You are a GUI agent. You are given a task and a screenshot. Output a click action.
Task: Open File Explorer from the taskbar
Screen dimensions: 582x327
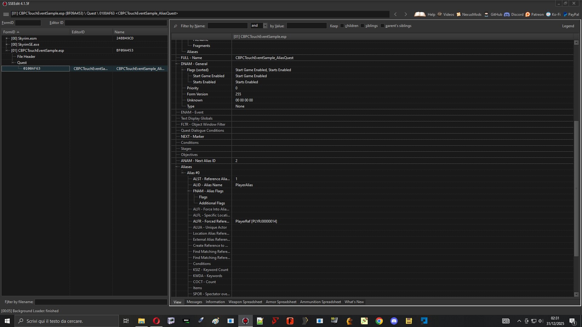(141, 321)
